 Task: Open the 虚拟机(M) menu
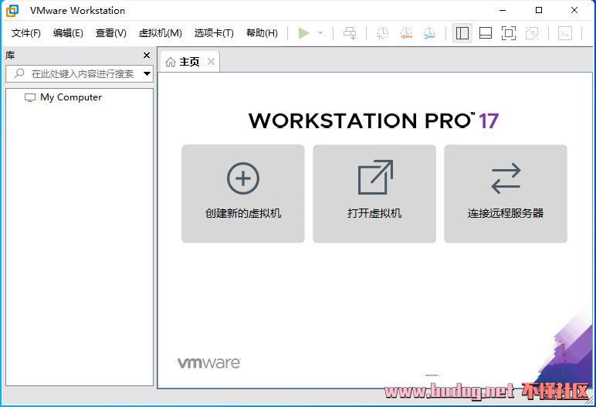tap(160, 33)
